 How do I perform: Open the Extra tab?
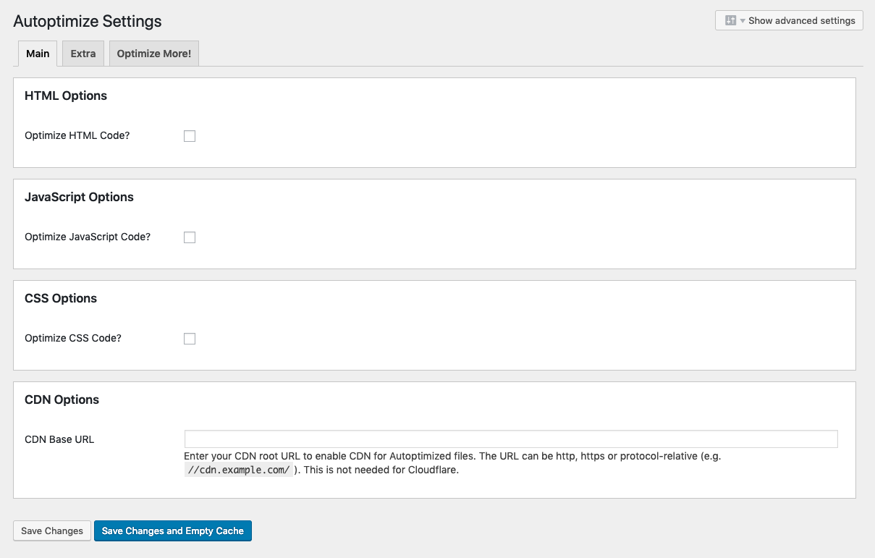83,54
